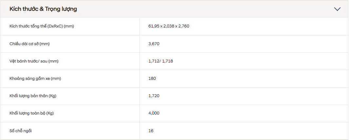
Task: Click the Số chỗ ngồi label
Action: coord(21,131)
